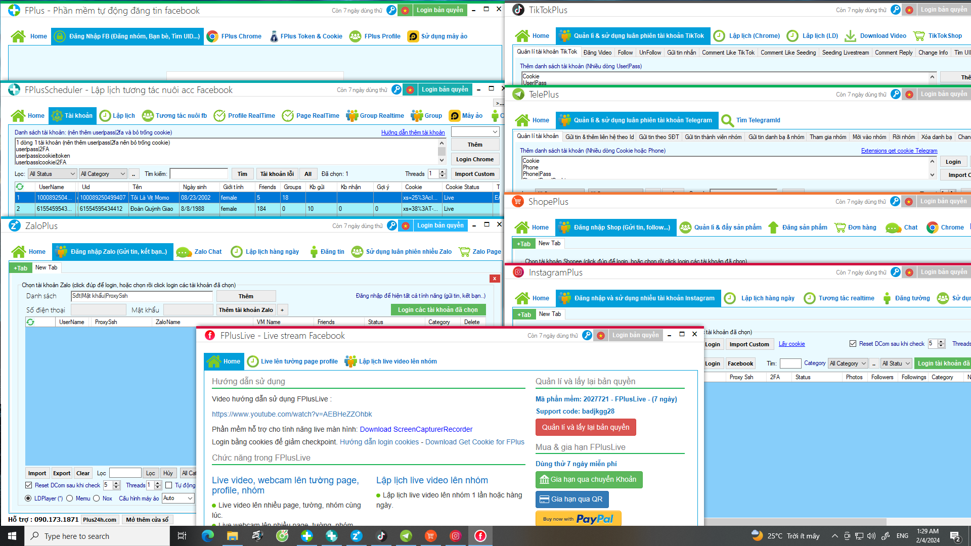Adjust Reset DCom stepper value in ZaloPlus
Screen dimensions: 971x546
(116, 485)
